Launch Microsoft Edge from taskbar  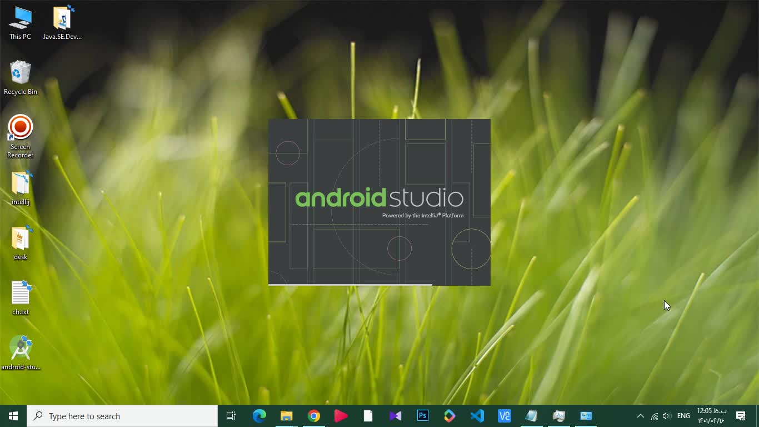click(x=259, y=416)
